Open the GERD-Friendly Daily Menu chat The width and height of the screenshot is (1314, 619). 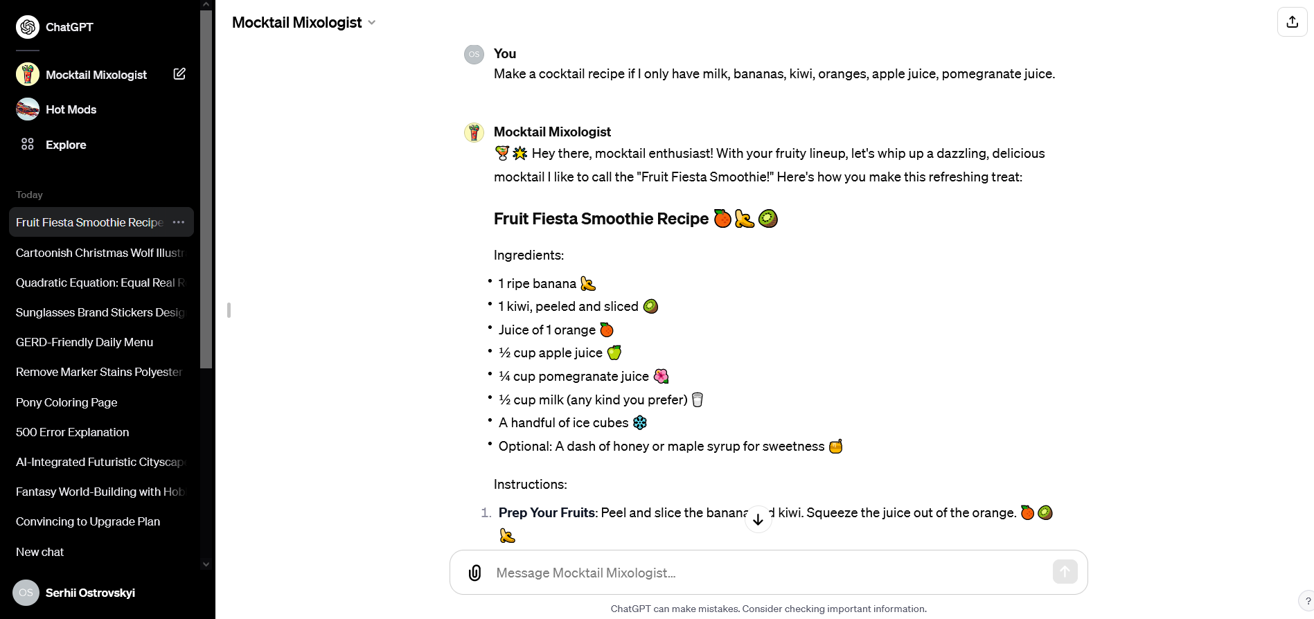[x=85, y=342]
